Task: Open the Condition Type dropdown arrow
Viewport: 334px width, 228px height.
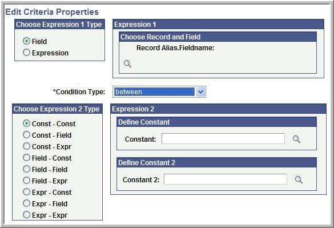Action: click(200, 92)
